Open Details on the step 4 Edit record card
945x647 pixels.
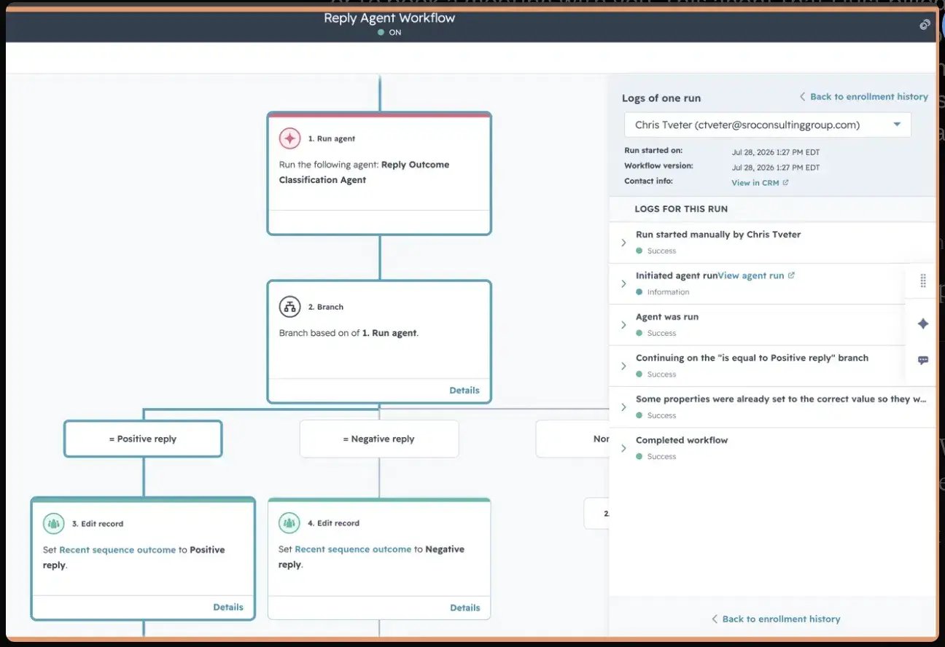(465, 608)
